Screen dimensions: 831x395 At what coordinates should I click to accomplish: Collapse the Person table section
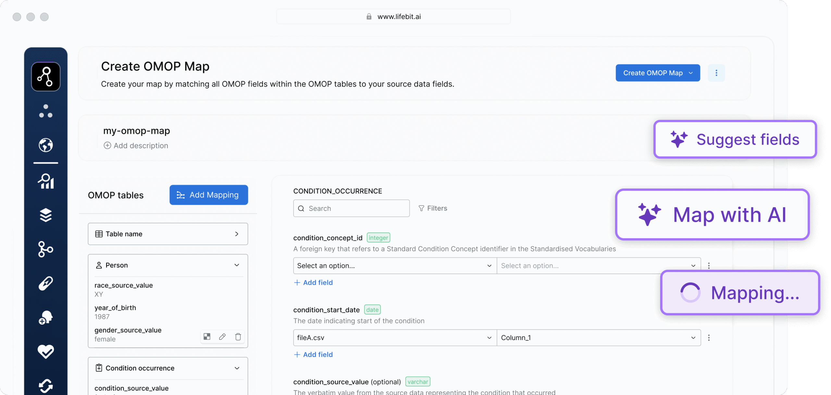tap(237, 265)
